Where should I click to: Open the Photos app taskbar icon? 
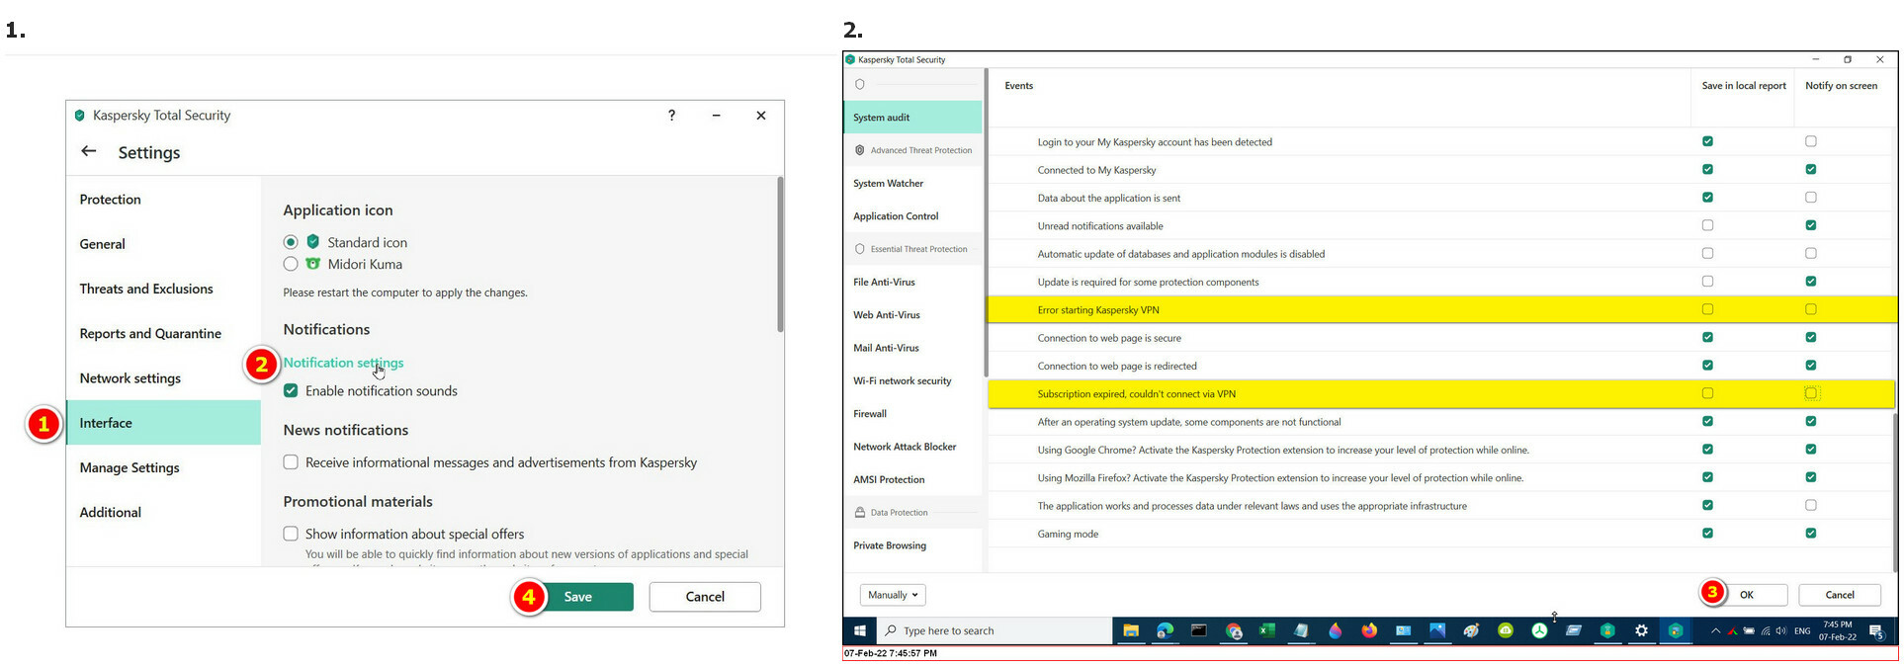1437,630
